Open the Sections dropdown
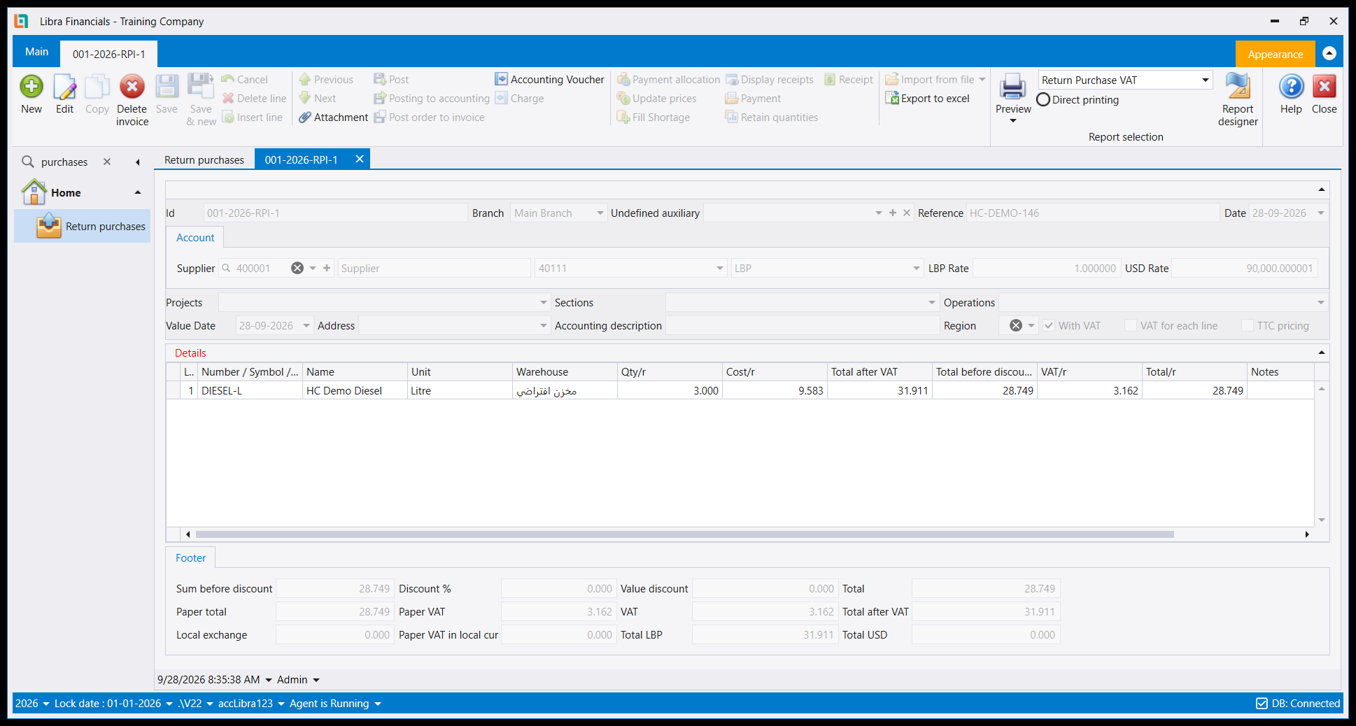Viewport: 1356px width, 726px height. (932, 303)
